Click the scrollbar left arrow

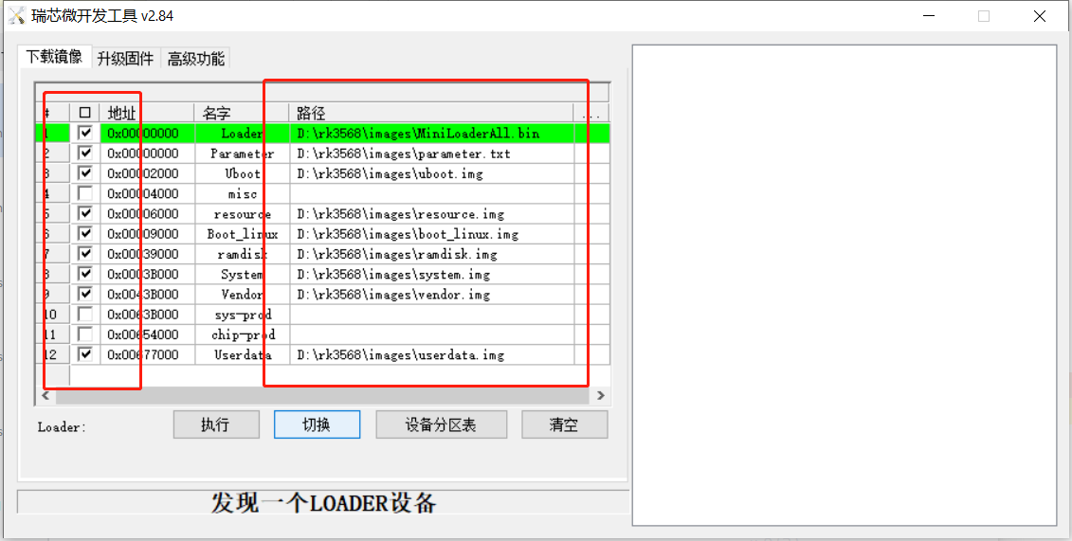pos(45,395)
